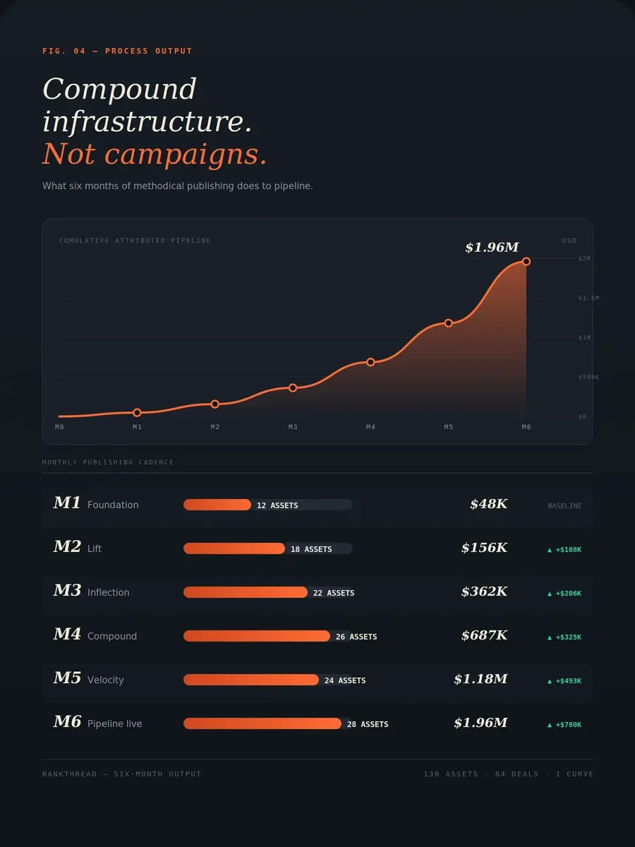Click the M6 endpoint marker on the curve
Viewport: 635px width, 847px height.
[526, 262]
